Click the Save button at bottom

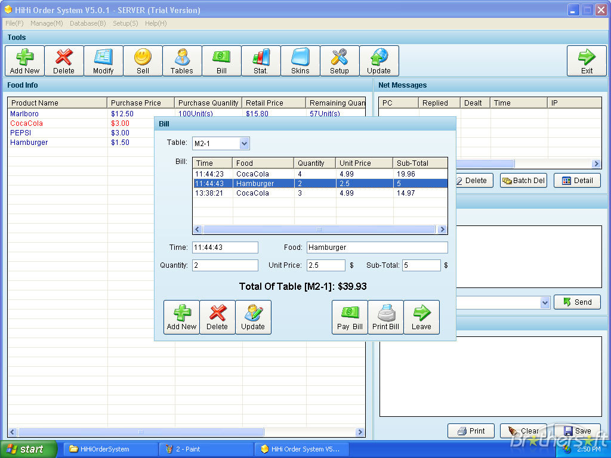pos(577,431)
